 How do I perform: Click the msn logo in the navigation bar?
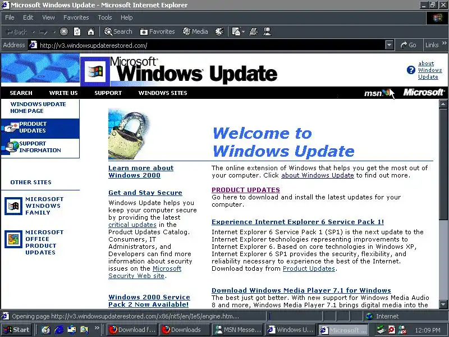pyautogui.click(x=377, y=93)
